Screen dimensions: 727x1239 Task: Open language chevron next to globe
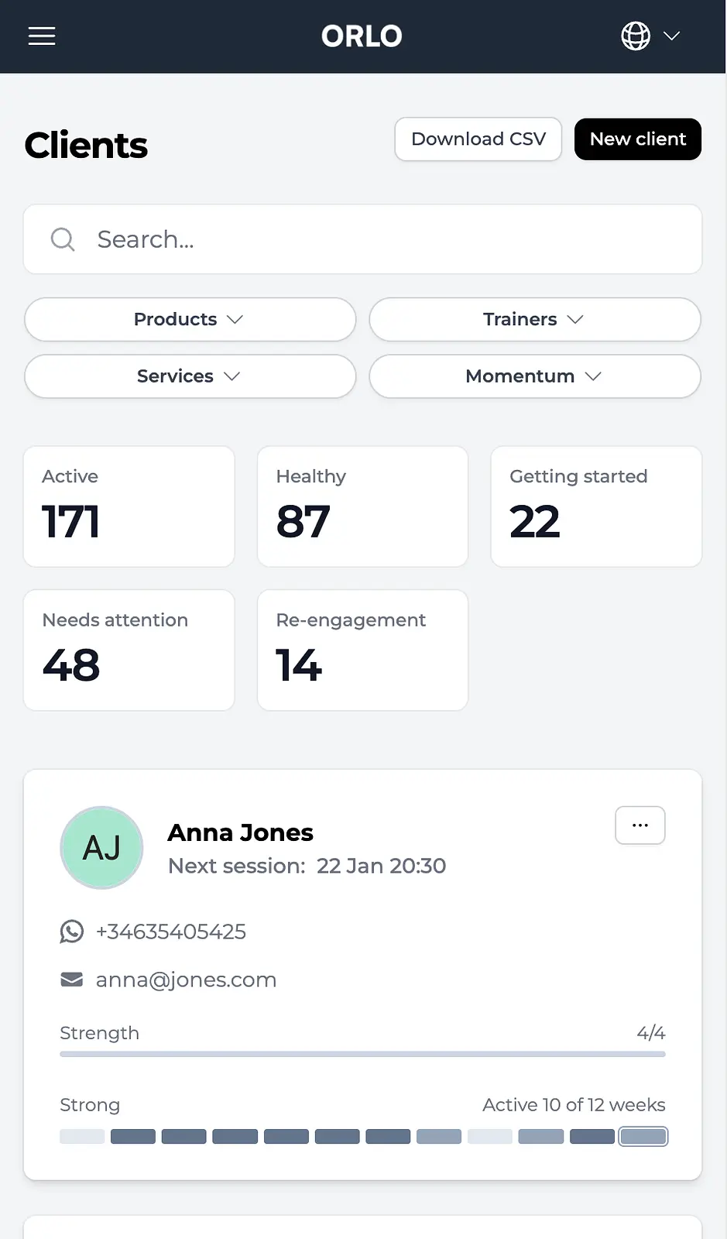pyautogui.click(x=671, y=36)
